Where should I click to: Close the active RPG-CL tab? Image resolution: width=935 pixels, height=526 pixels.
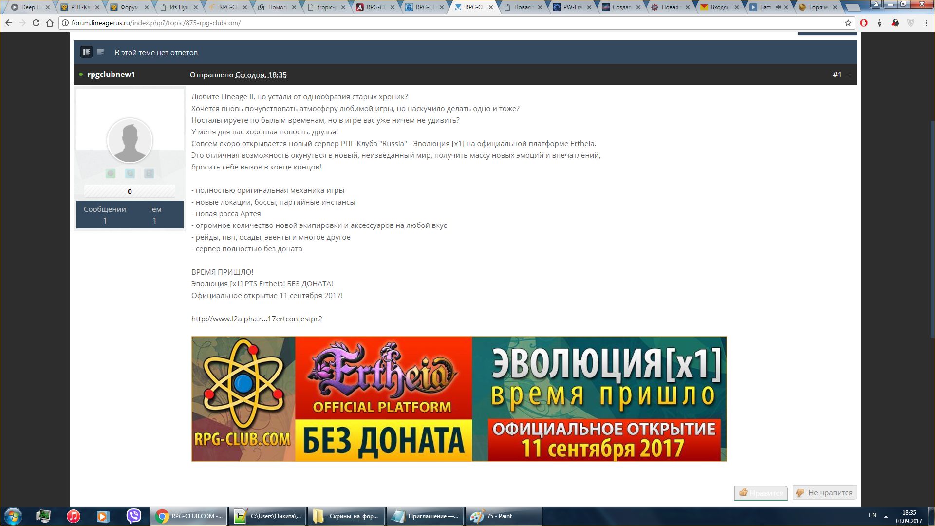[490, 7]
